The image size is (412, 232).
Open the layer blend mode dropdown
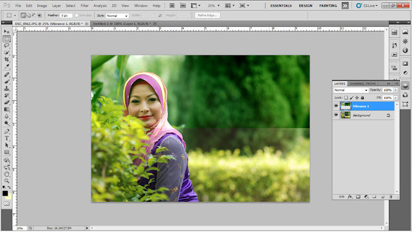point(351,90)
